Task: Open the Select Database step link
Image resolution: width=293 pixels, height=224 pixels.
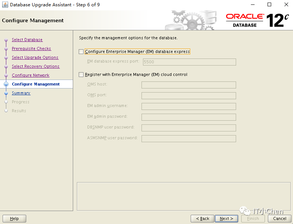Action: tap(27, 40)
